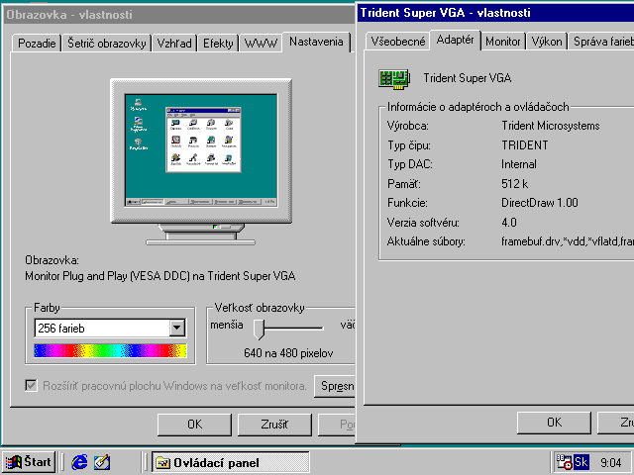Click the quick launch icon next to Internet Explorer

(x=102, y=462)
